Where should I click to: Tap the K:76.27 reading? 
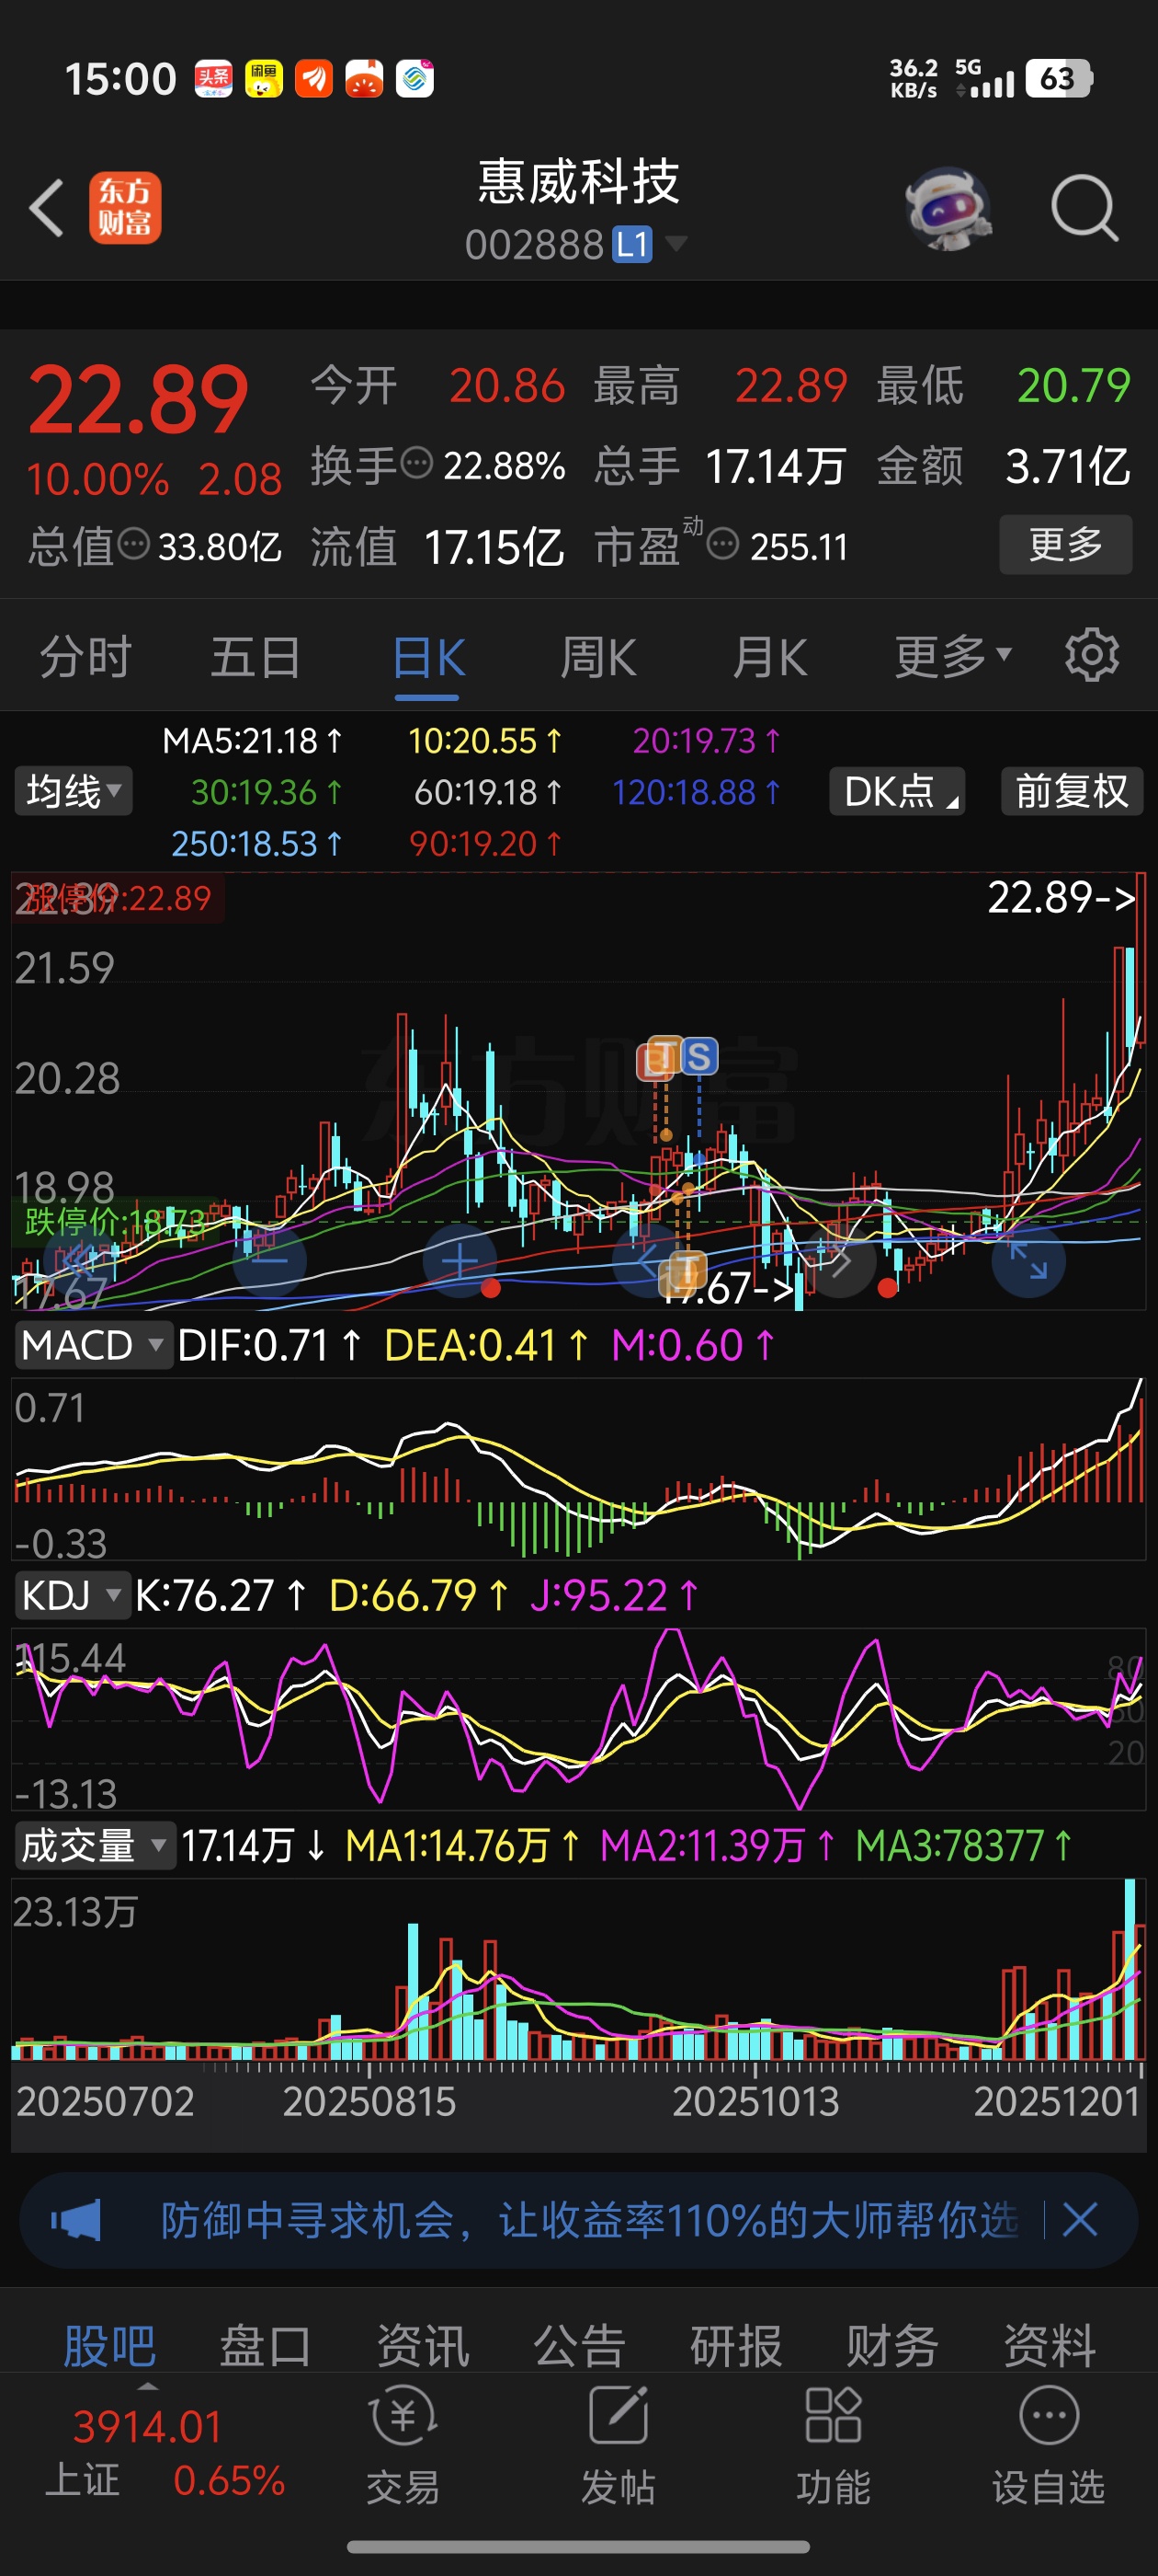tap(221, 1595)
